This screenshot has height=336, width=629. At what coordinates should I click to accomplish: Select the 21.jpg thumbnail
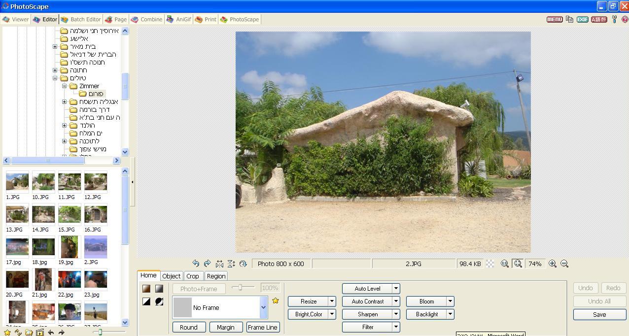pos(43,280)
